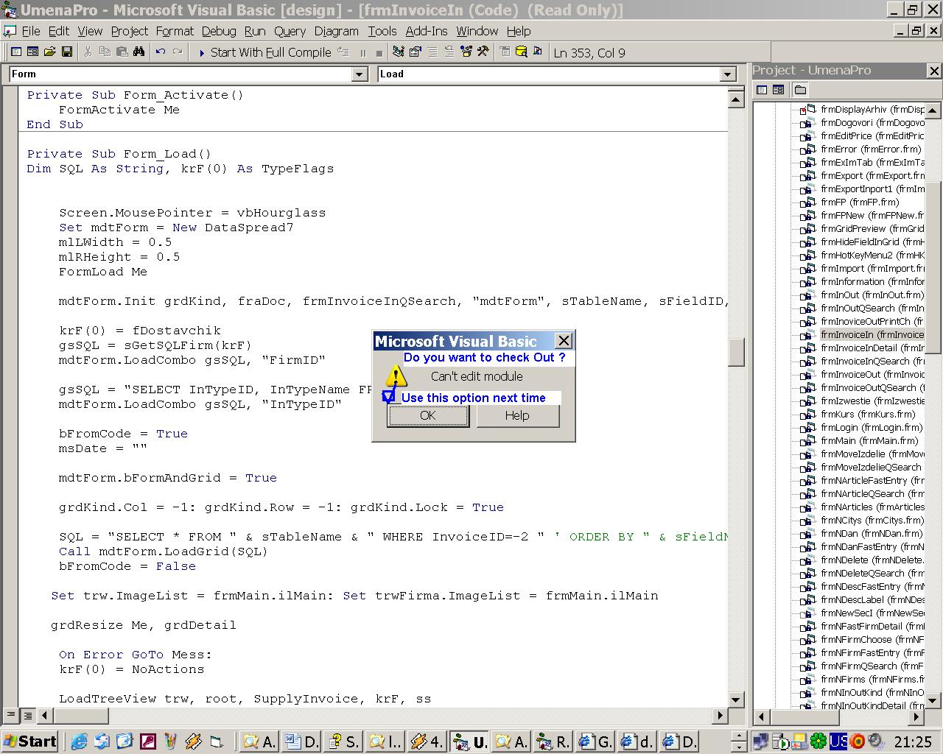Switch to Procedure View button at code bottom
The height and width of the screenshot is (754, 943).
coord(11,715)
